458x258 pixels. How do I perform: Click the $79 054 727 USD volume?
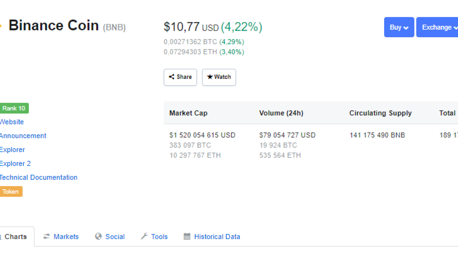[x=287, y=135]
